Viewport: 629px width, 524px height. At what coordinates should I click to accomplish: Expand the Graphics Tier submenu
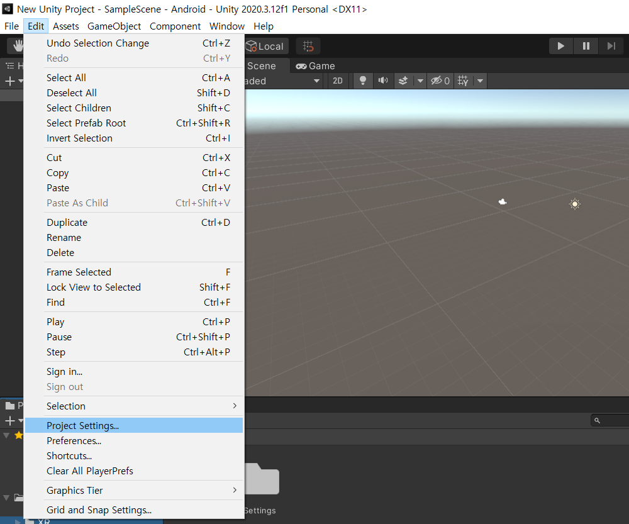tap(134, 491)
